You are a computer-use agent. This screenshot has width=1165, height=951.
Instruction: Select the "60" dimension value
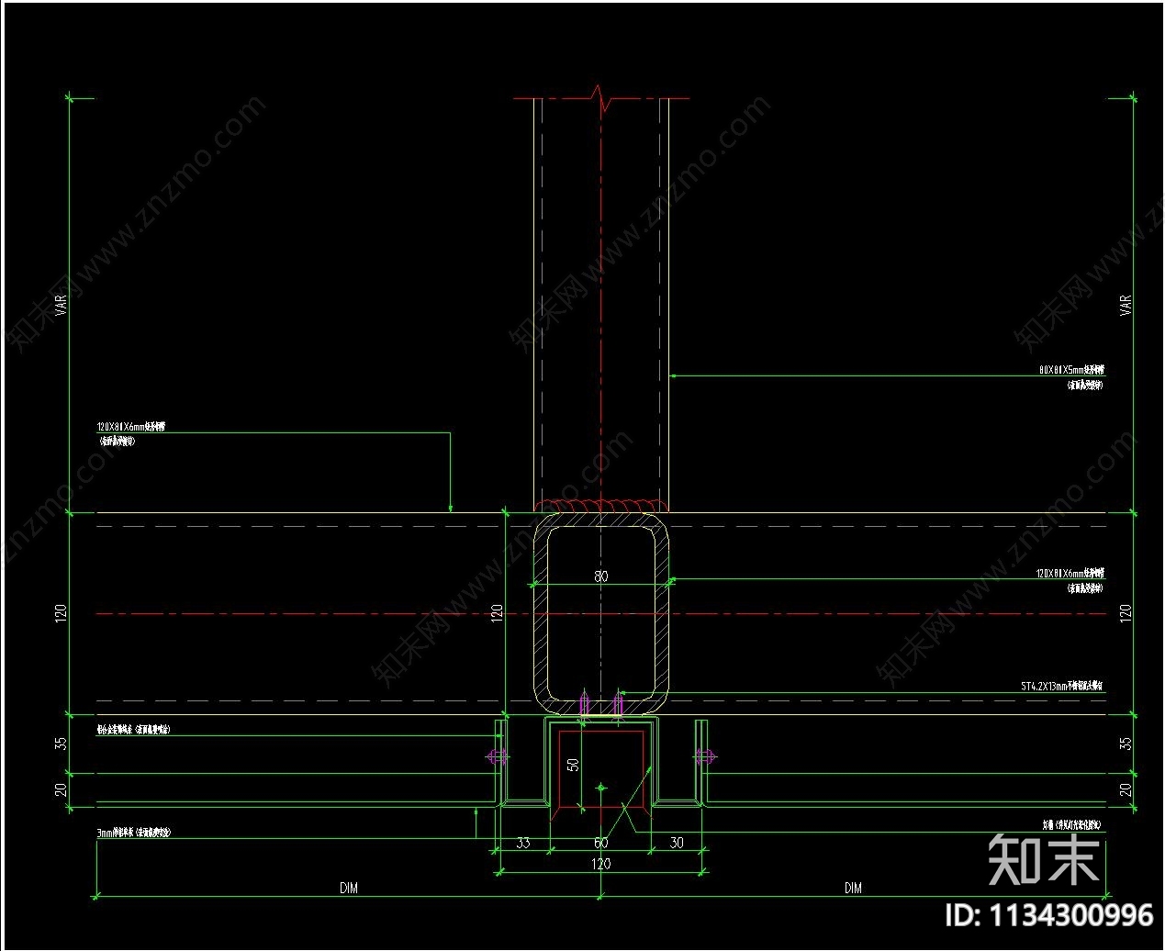[601, 843]
